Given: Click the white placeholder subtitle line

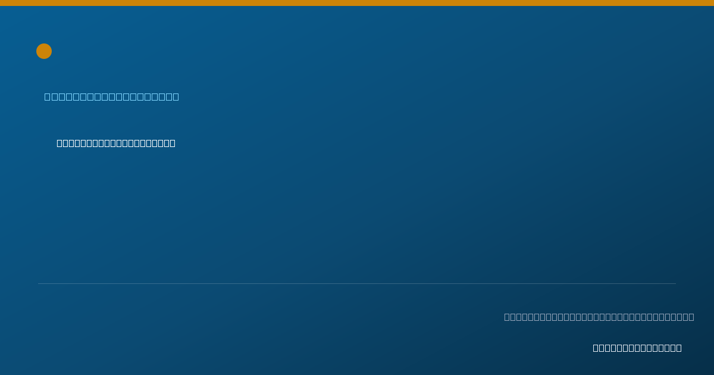Looking at the screenshot, I should [116, 143].
